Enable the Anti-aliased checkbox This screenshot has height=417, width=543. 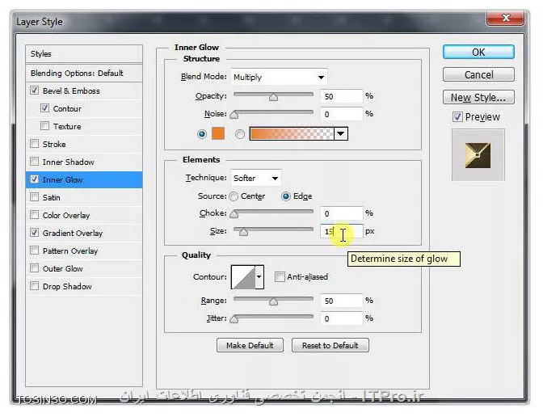click(280, 276)
